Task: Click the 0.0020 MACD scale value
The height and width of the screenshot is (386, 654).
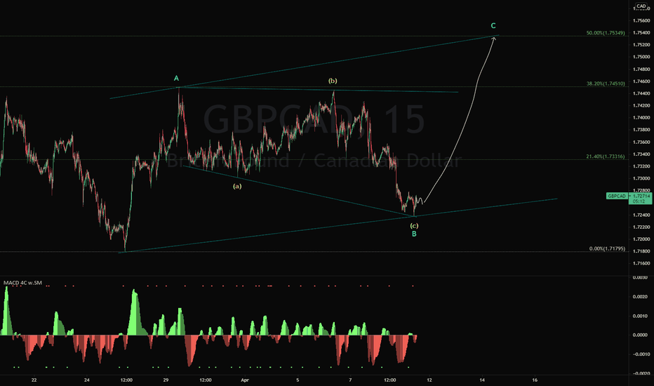Action: (x=640, y=297)
